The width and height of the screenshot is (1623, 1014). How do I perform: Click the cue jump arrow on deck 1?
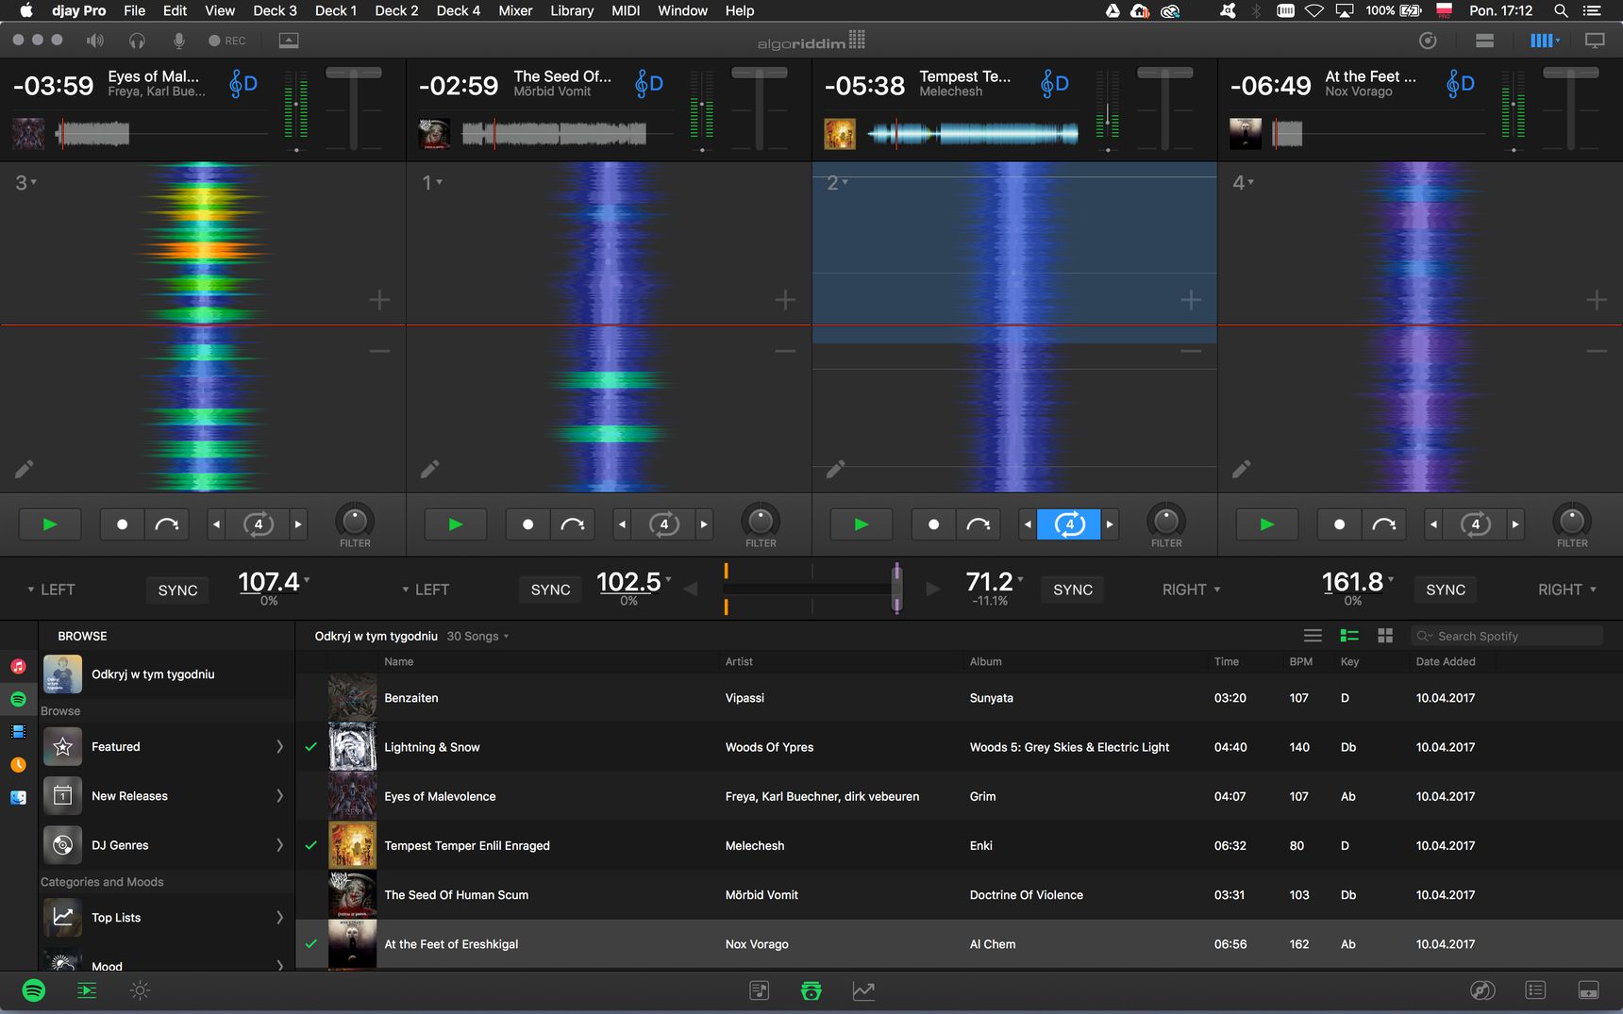(x=573, y=524)
